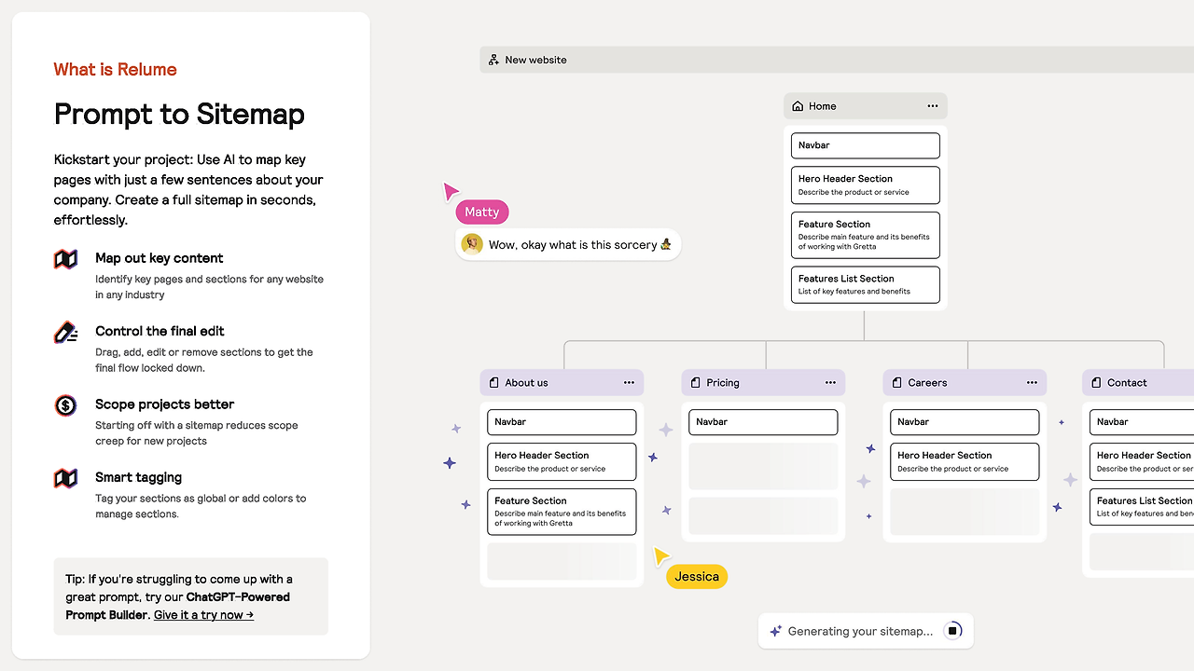Click the Matty collaborator name tag

click(x=482, y=212)
